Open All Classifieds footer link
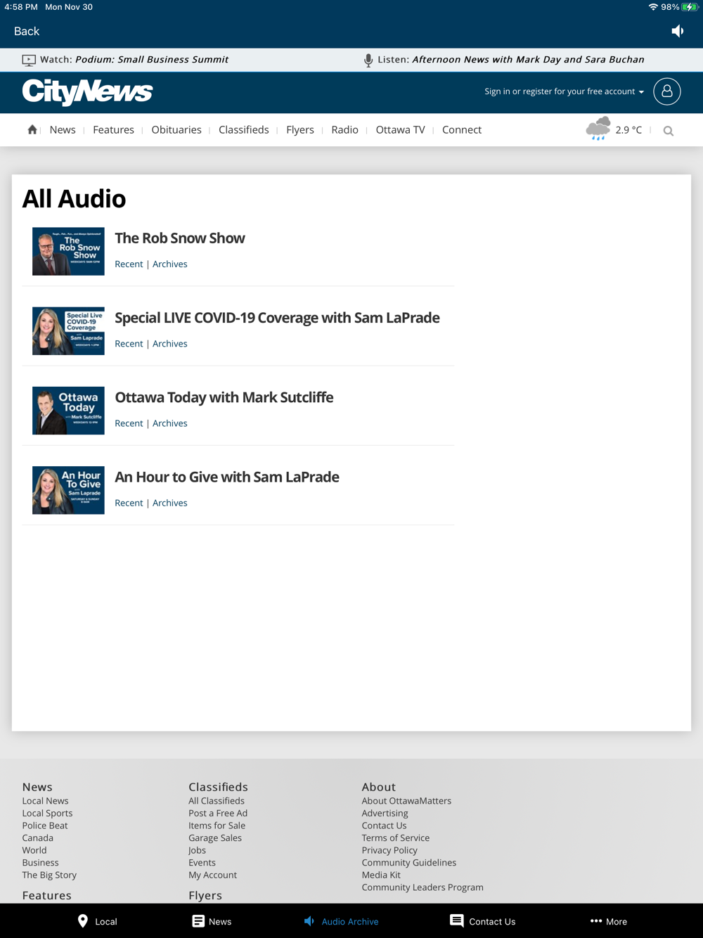 pos(217,801)
